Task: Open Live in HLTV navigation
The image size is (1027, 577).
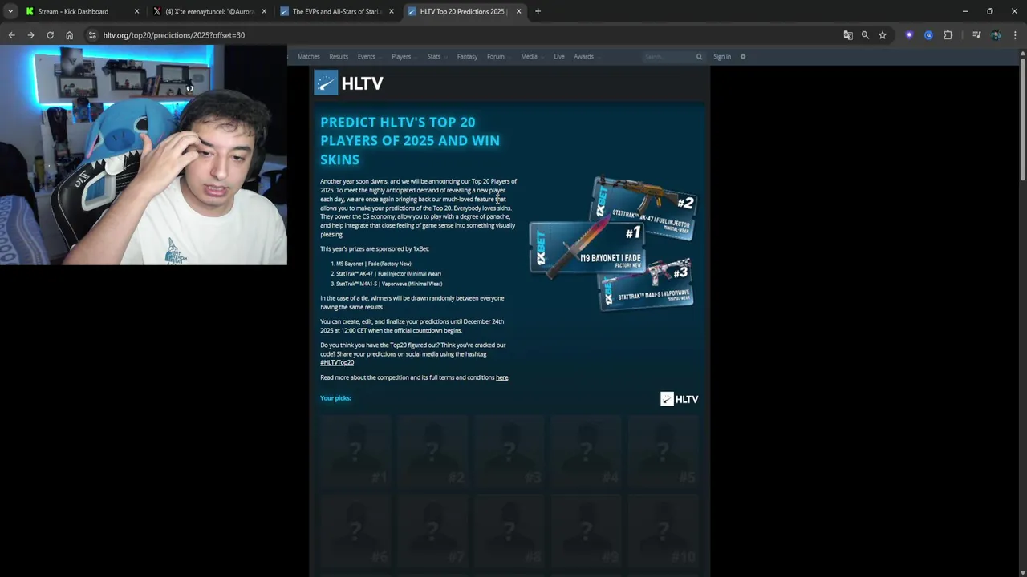Action: pos(559,57)
